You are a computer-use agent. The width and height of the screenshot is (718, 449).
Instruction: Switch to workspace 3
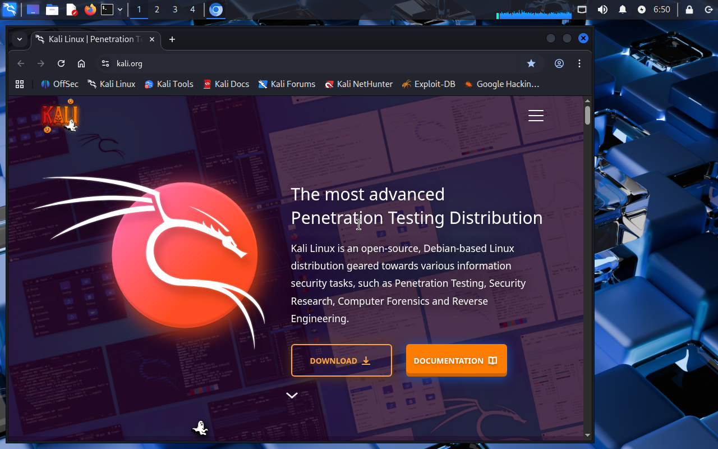point(175,10)
